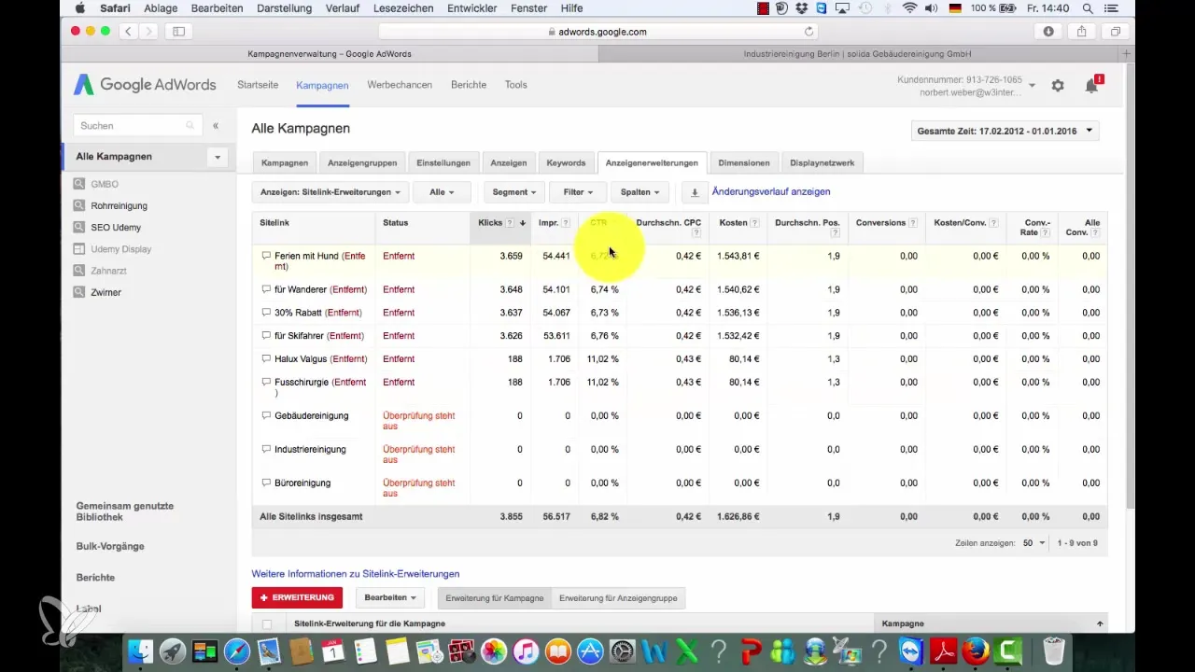This screenshot has width=1195, height=672.
Task: Sort by the Klicks column header
Action: 490,223
